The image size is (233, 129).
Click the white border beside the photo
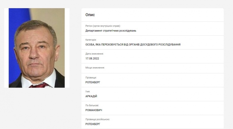(x=67, y=48)
